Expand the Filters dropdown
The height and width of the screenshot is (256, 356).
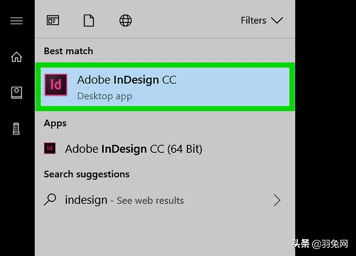262,20
